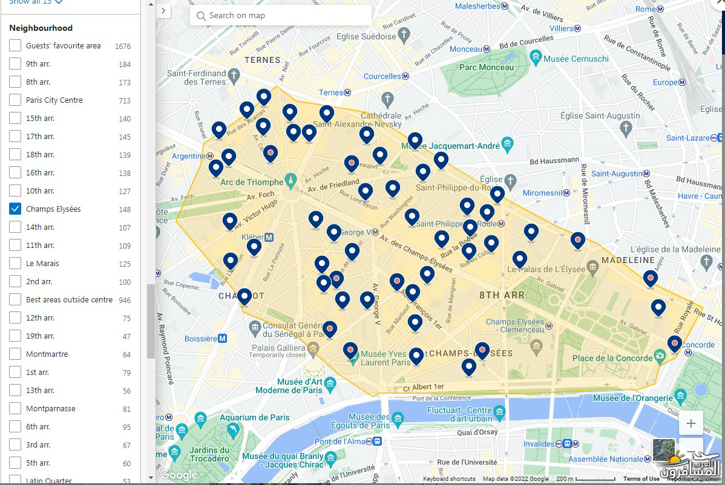Image resolution: width=725 pixels, height=485 pixels.
Task: Click the Musée Yves Saint Laurent marker
Action: pos(354,359)
